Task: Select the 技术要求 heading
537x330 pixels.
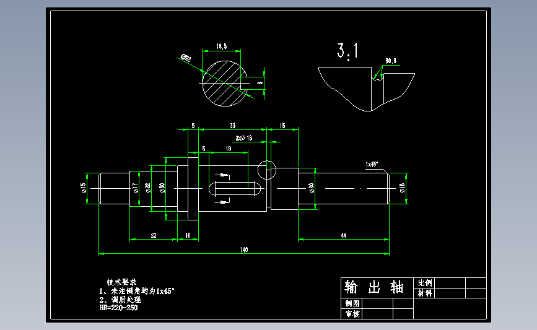Action: [x=121, y=282]
